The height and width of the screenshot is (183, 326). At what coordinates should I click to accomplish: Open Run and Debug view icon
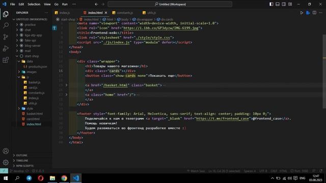(x=6, y=48)
